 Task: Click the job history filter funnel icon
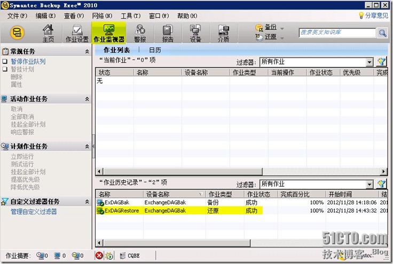click(x=381, y=184)
